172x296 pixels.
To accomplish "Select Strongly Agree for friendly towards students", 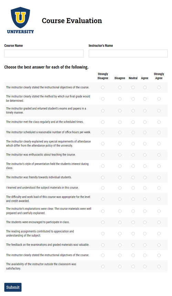I will click(x=159, y=177).
